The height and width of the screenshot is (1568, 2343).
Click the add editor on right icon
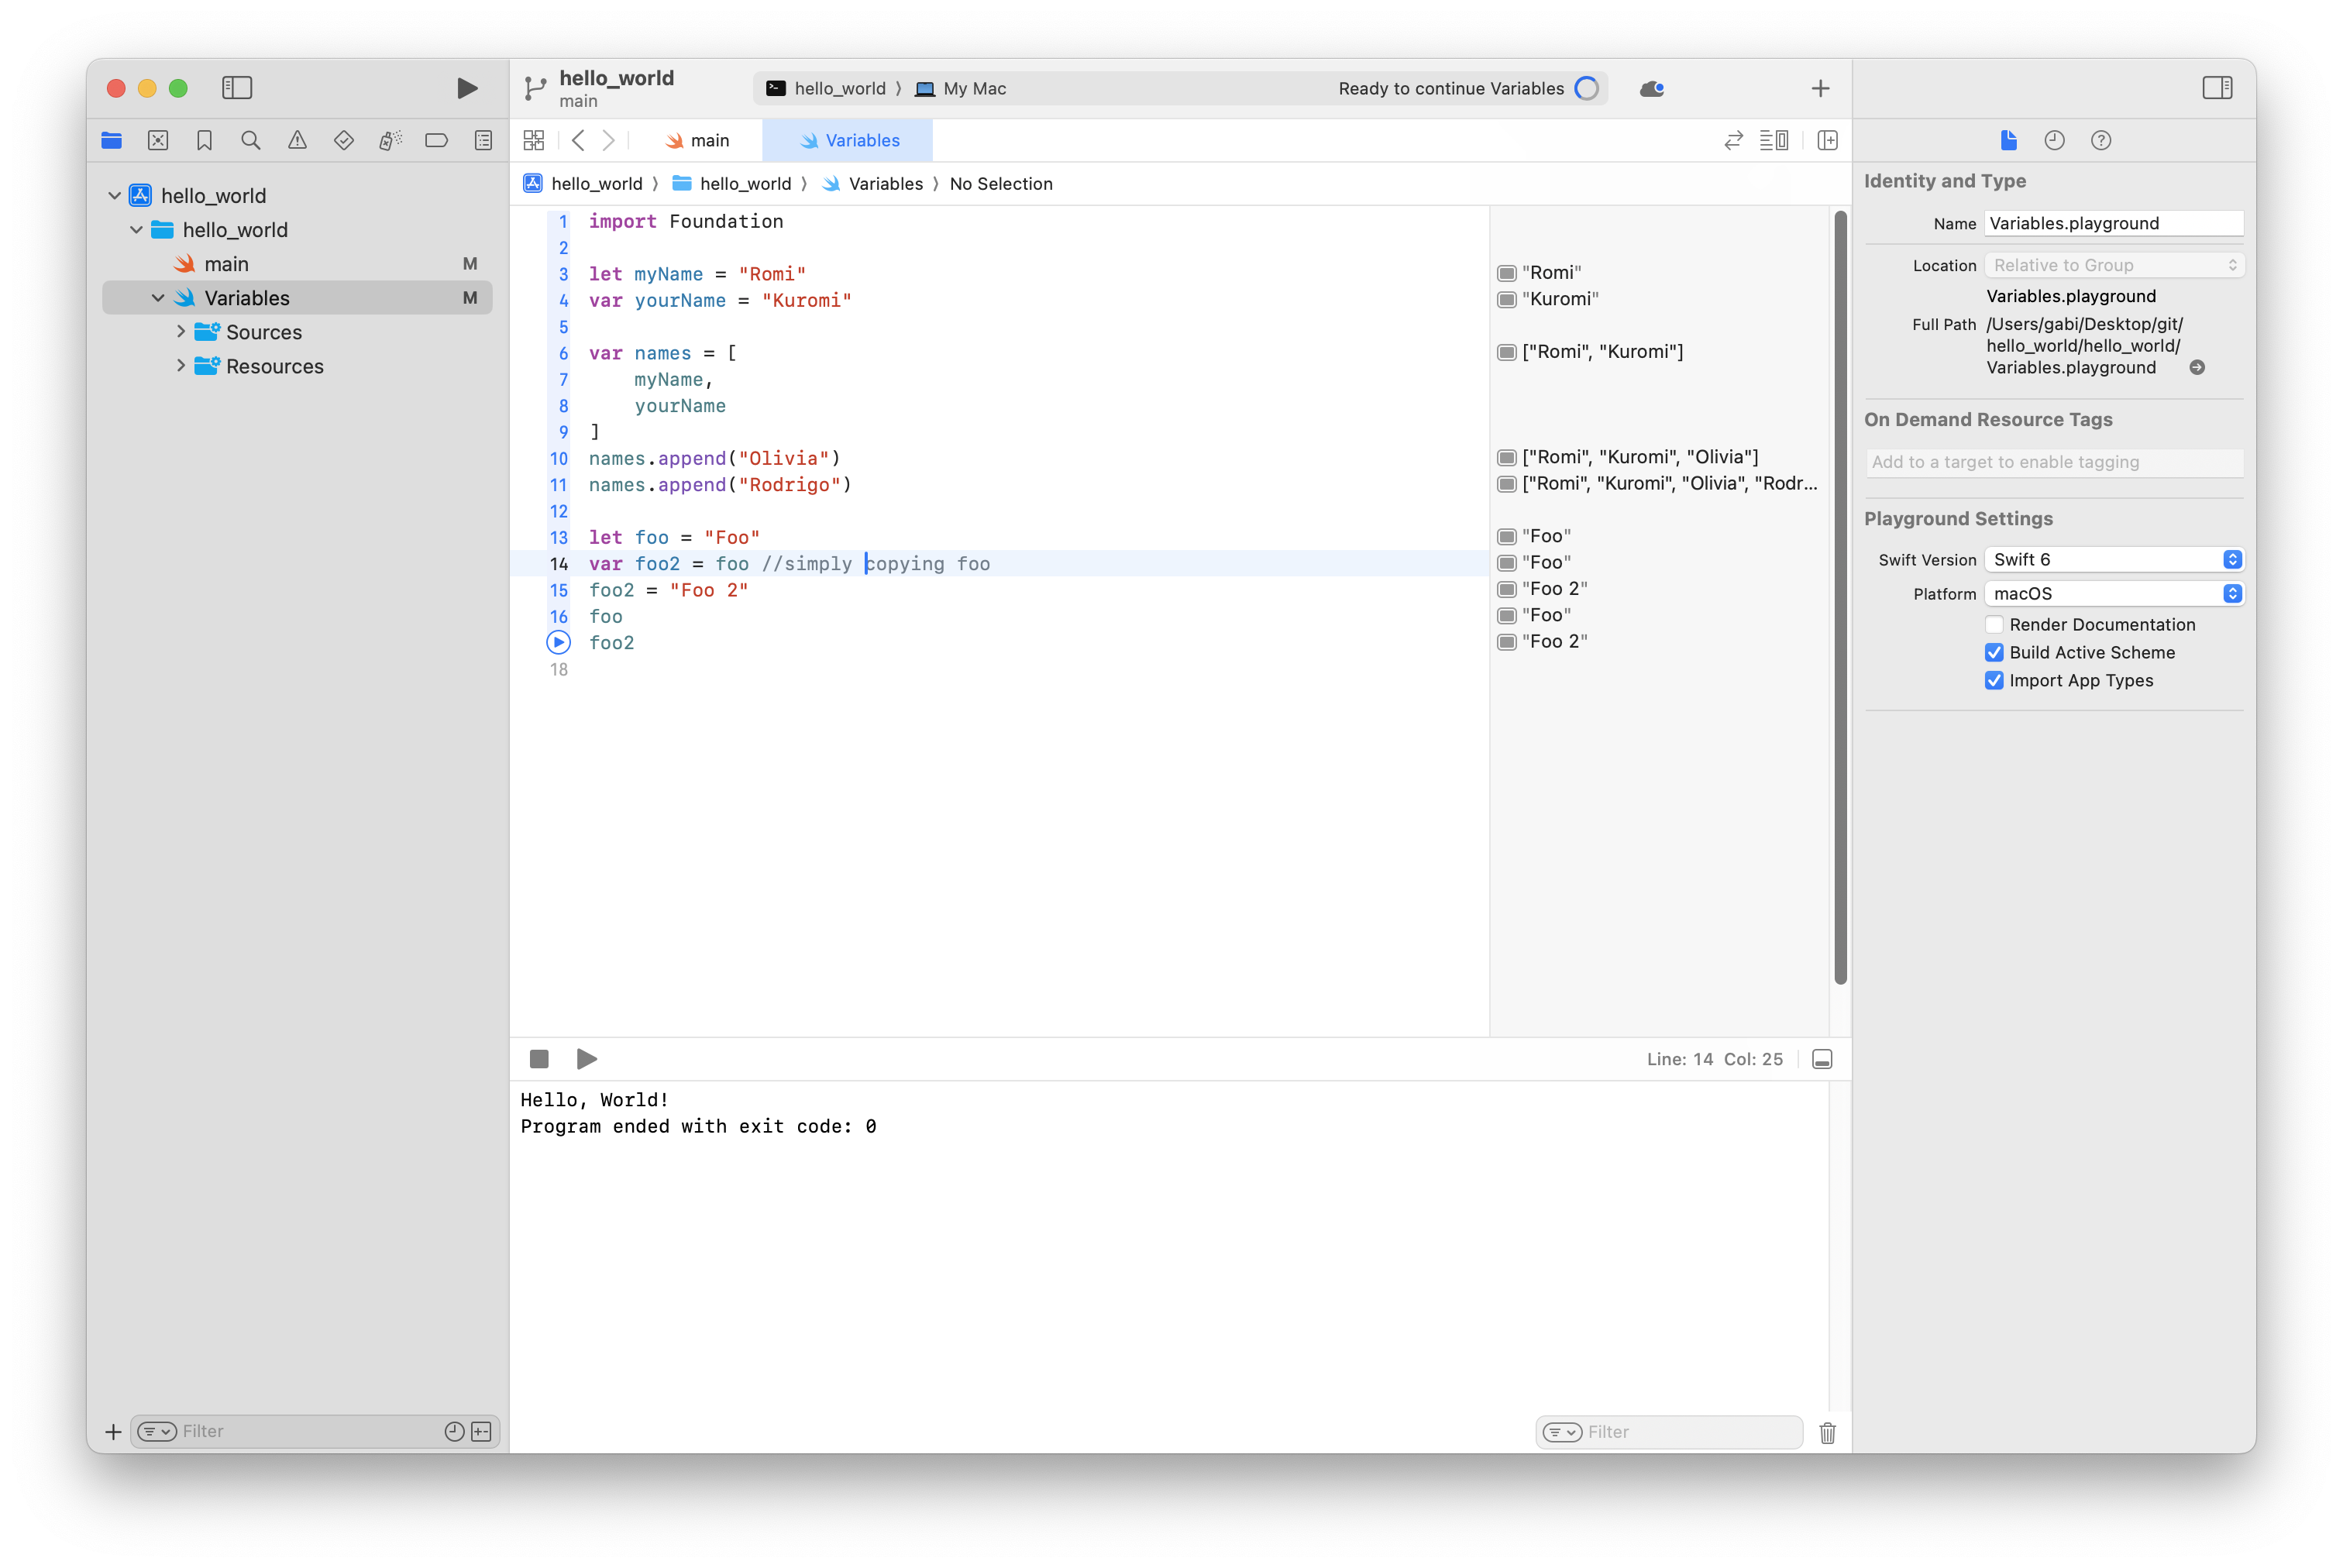pyautogui.click(x=1827, y=141)
